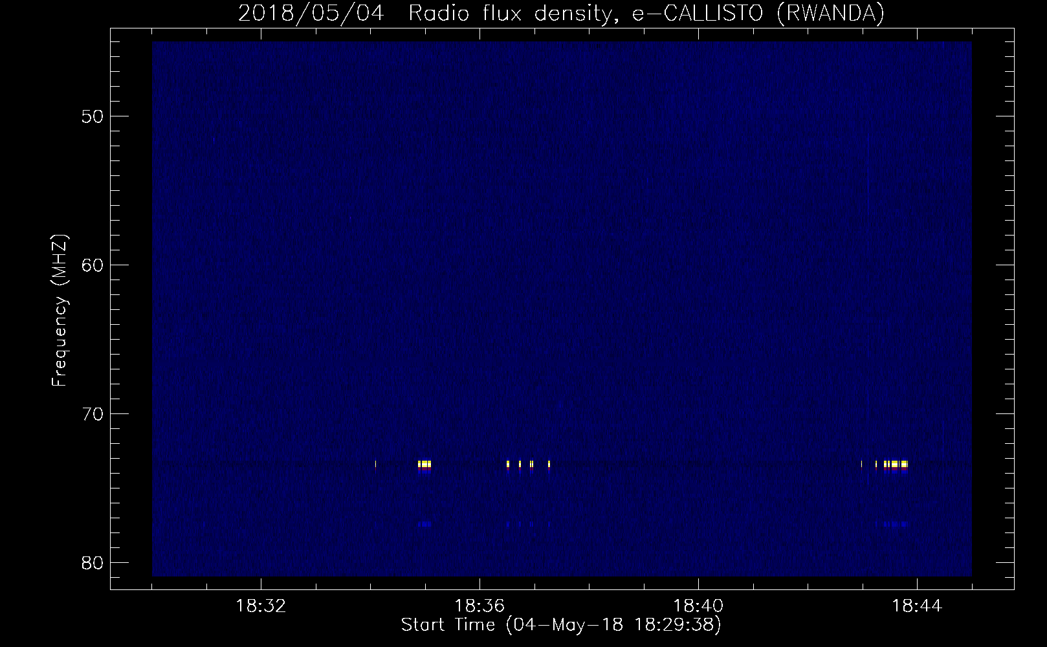Click the 18:36 time tick label
Image resolution: width=1047 pixels, height=647 pixels.
tap(479, 606)
